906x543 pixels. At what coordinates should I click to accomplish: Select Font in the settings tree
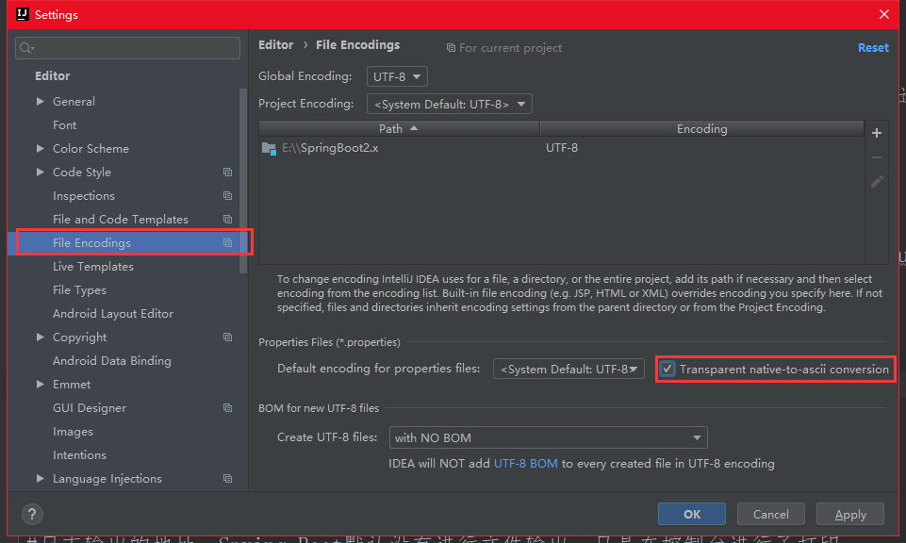coord(65,125)
